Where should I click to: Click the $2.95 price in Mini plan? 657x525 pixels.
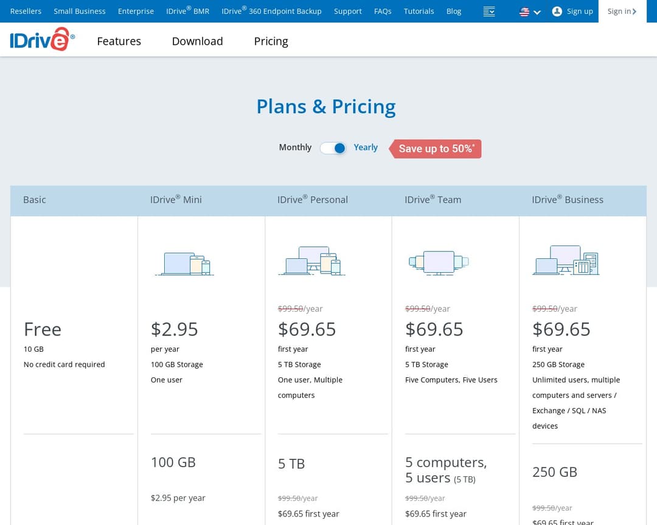[x=175, y=329]
